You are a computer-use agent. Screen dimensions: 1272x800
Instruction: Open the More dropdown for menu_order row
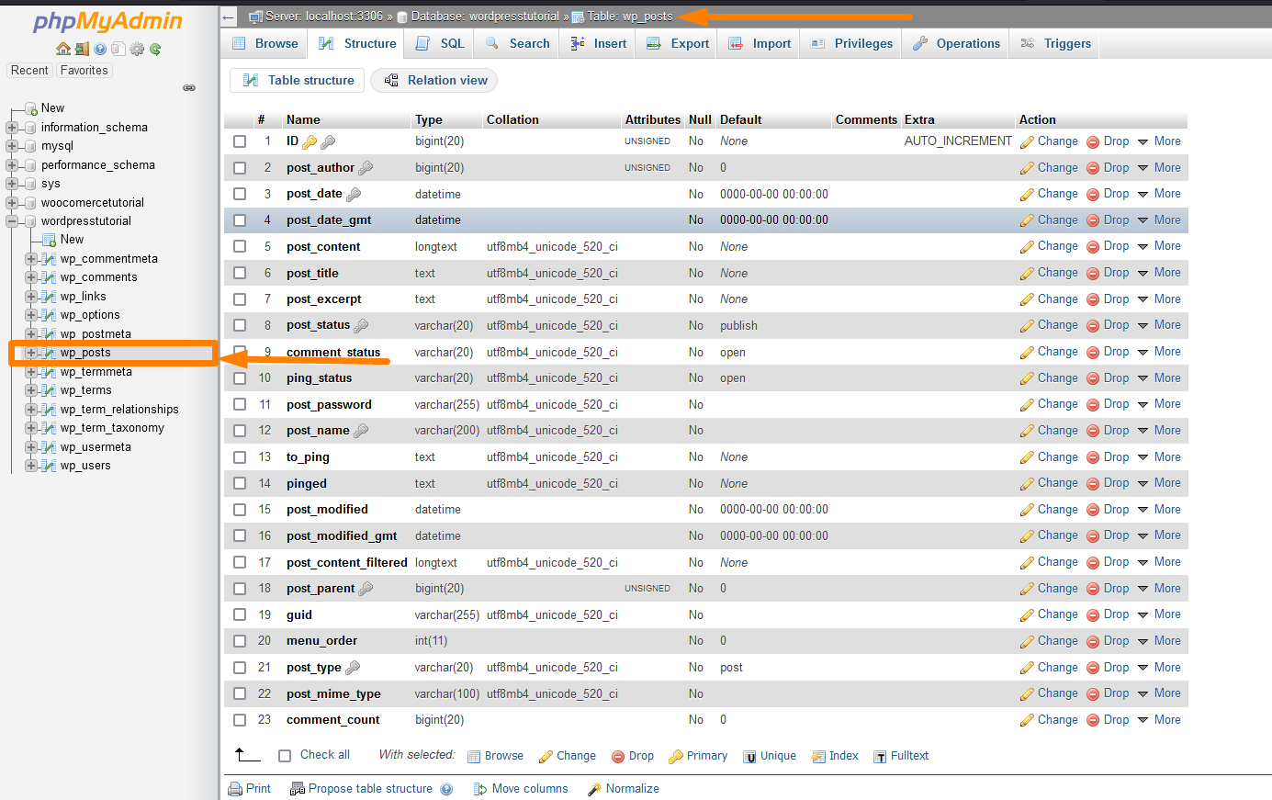tap(1159, 641)
